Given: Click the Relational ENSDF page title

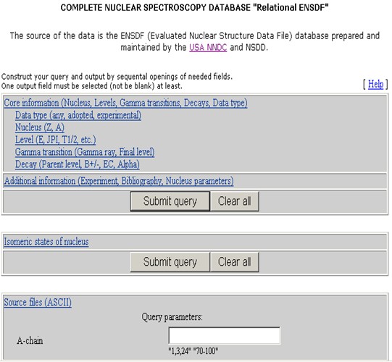Looking at the screenshot, I should 194,8.
